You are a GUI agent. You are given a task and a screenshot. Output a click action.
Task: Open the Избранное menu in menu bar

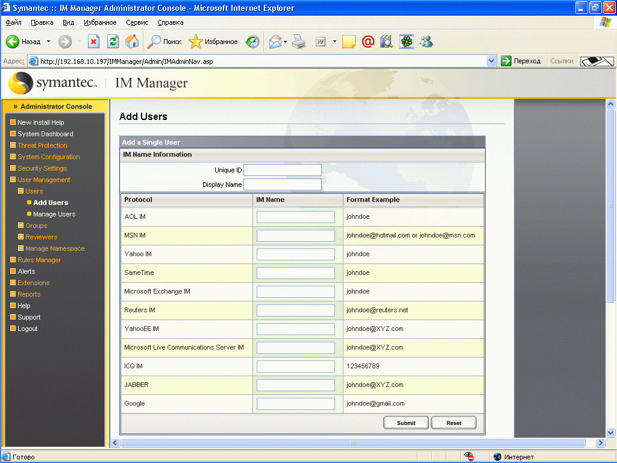point(100,22)
